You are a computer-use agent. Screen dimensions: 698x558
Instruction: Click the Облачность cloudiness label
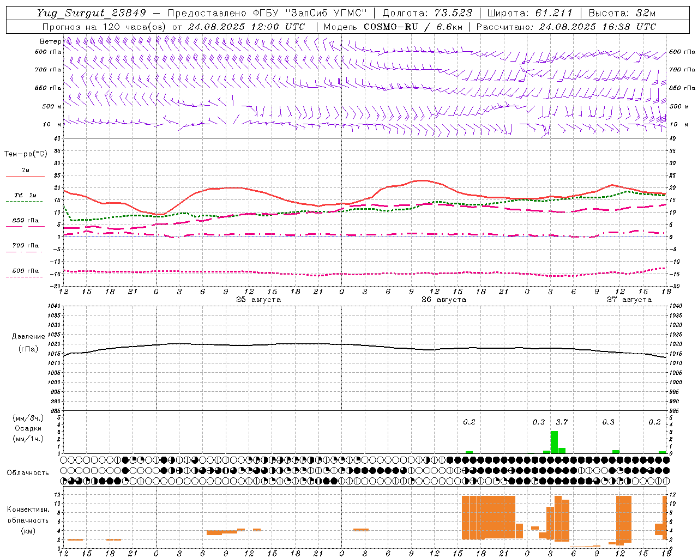click(28, 472)
